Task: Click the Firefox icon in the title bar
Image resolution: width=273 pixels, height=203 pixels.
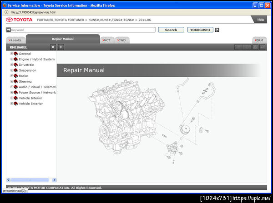Action: click(5, 5)
